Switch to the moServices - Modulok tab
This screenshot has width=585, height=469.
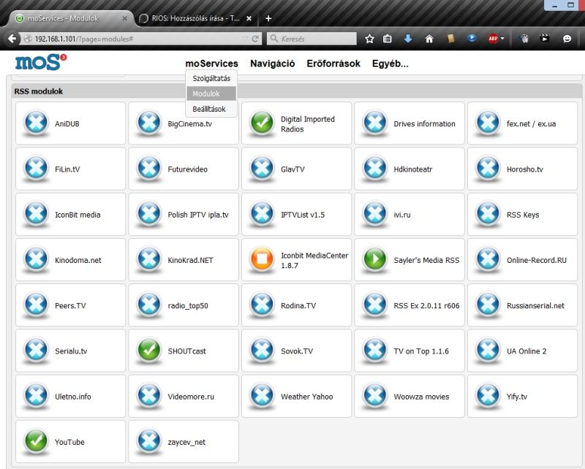click(x=70, y=18)
